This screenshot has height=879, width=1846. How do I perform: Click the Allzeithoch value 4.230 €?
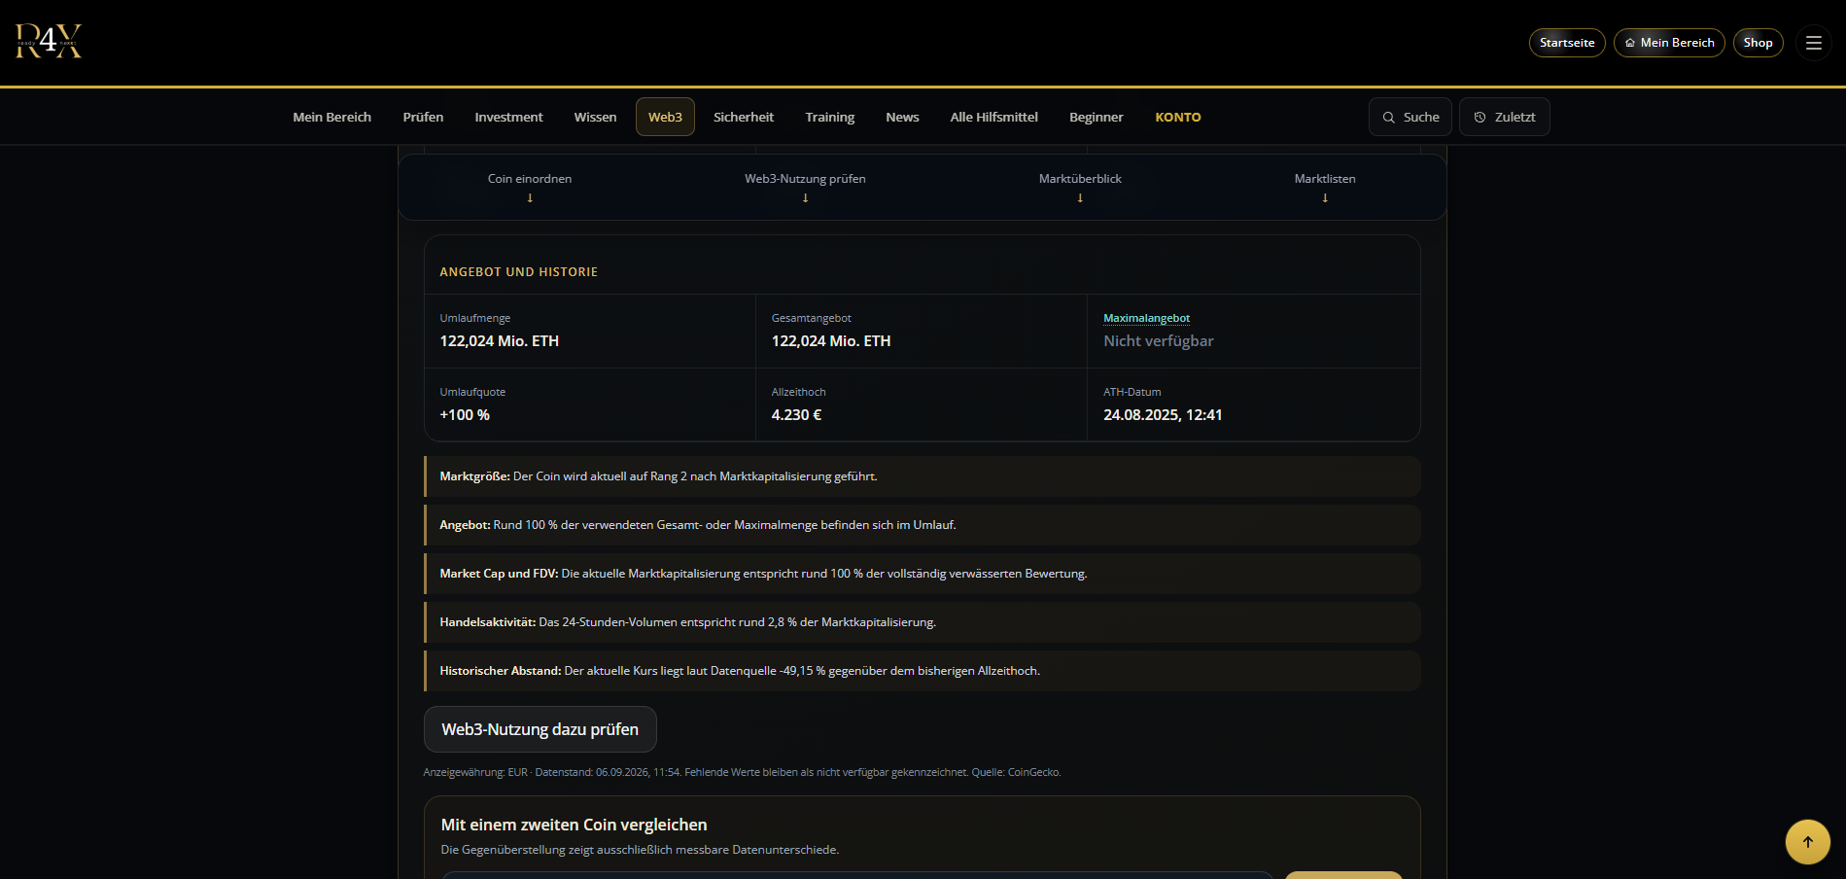pos(796,415)
